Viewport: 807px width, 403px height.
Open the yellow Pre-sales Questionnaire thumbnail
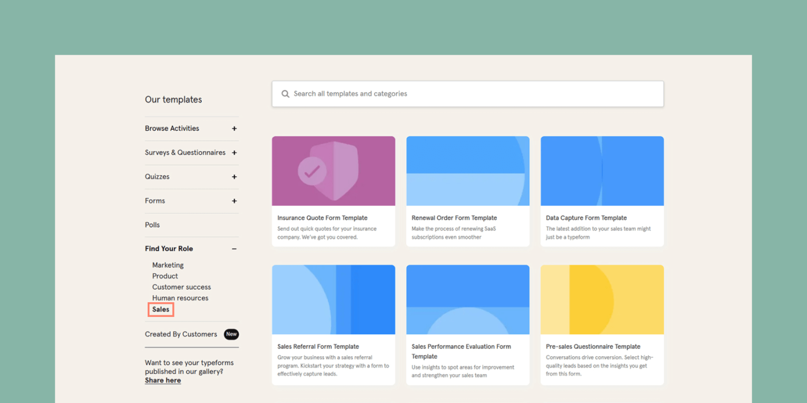tap(602, 300)
